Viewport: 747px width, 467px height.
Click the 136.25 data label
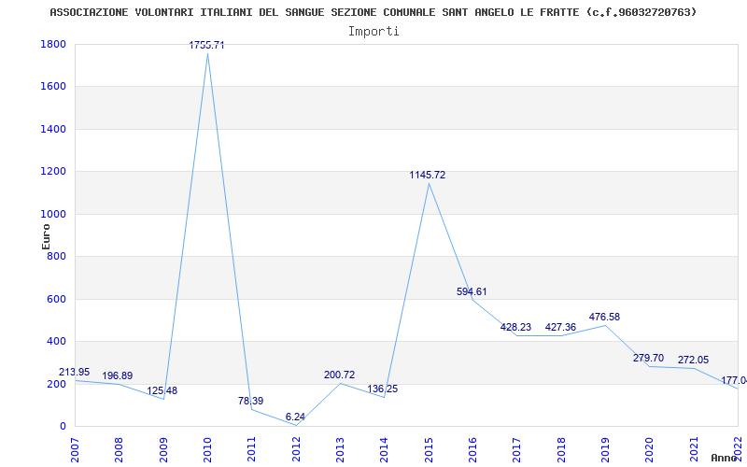[382, 389]
